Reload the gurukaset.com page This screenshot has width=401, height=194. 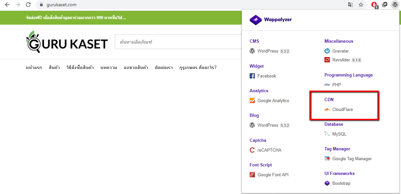(x=28, y=5)
